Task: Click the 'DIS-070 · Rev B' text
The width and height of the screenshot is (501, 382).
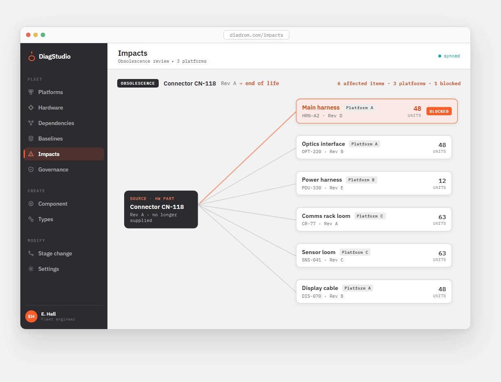Action: tap(322, 296)
